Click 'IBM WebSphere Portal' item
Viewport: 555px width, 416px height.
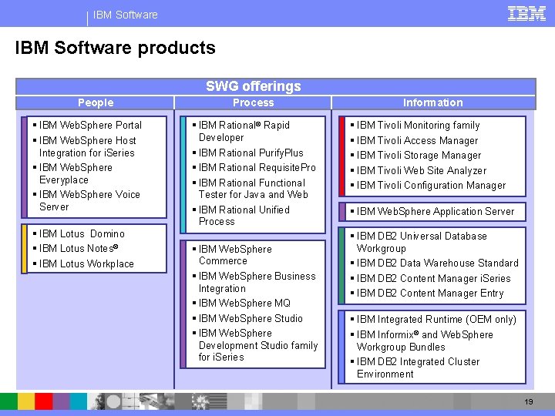tap(90, 126)
